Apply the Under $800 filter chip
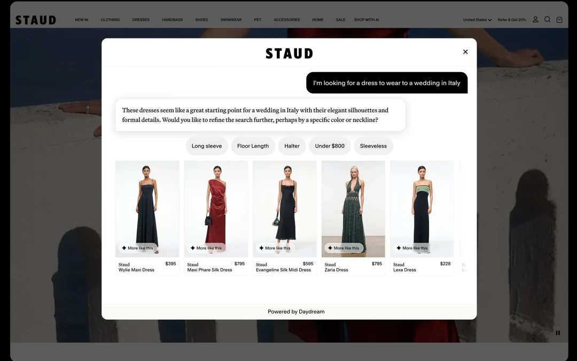This screenshot has width=577, height=361. pos(330,146)
